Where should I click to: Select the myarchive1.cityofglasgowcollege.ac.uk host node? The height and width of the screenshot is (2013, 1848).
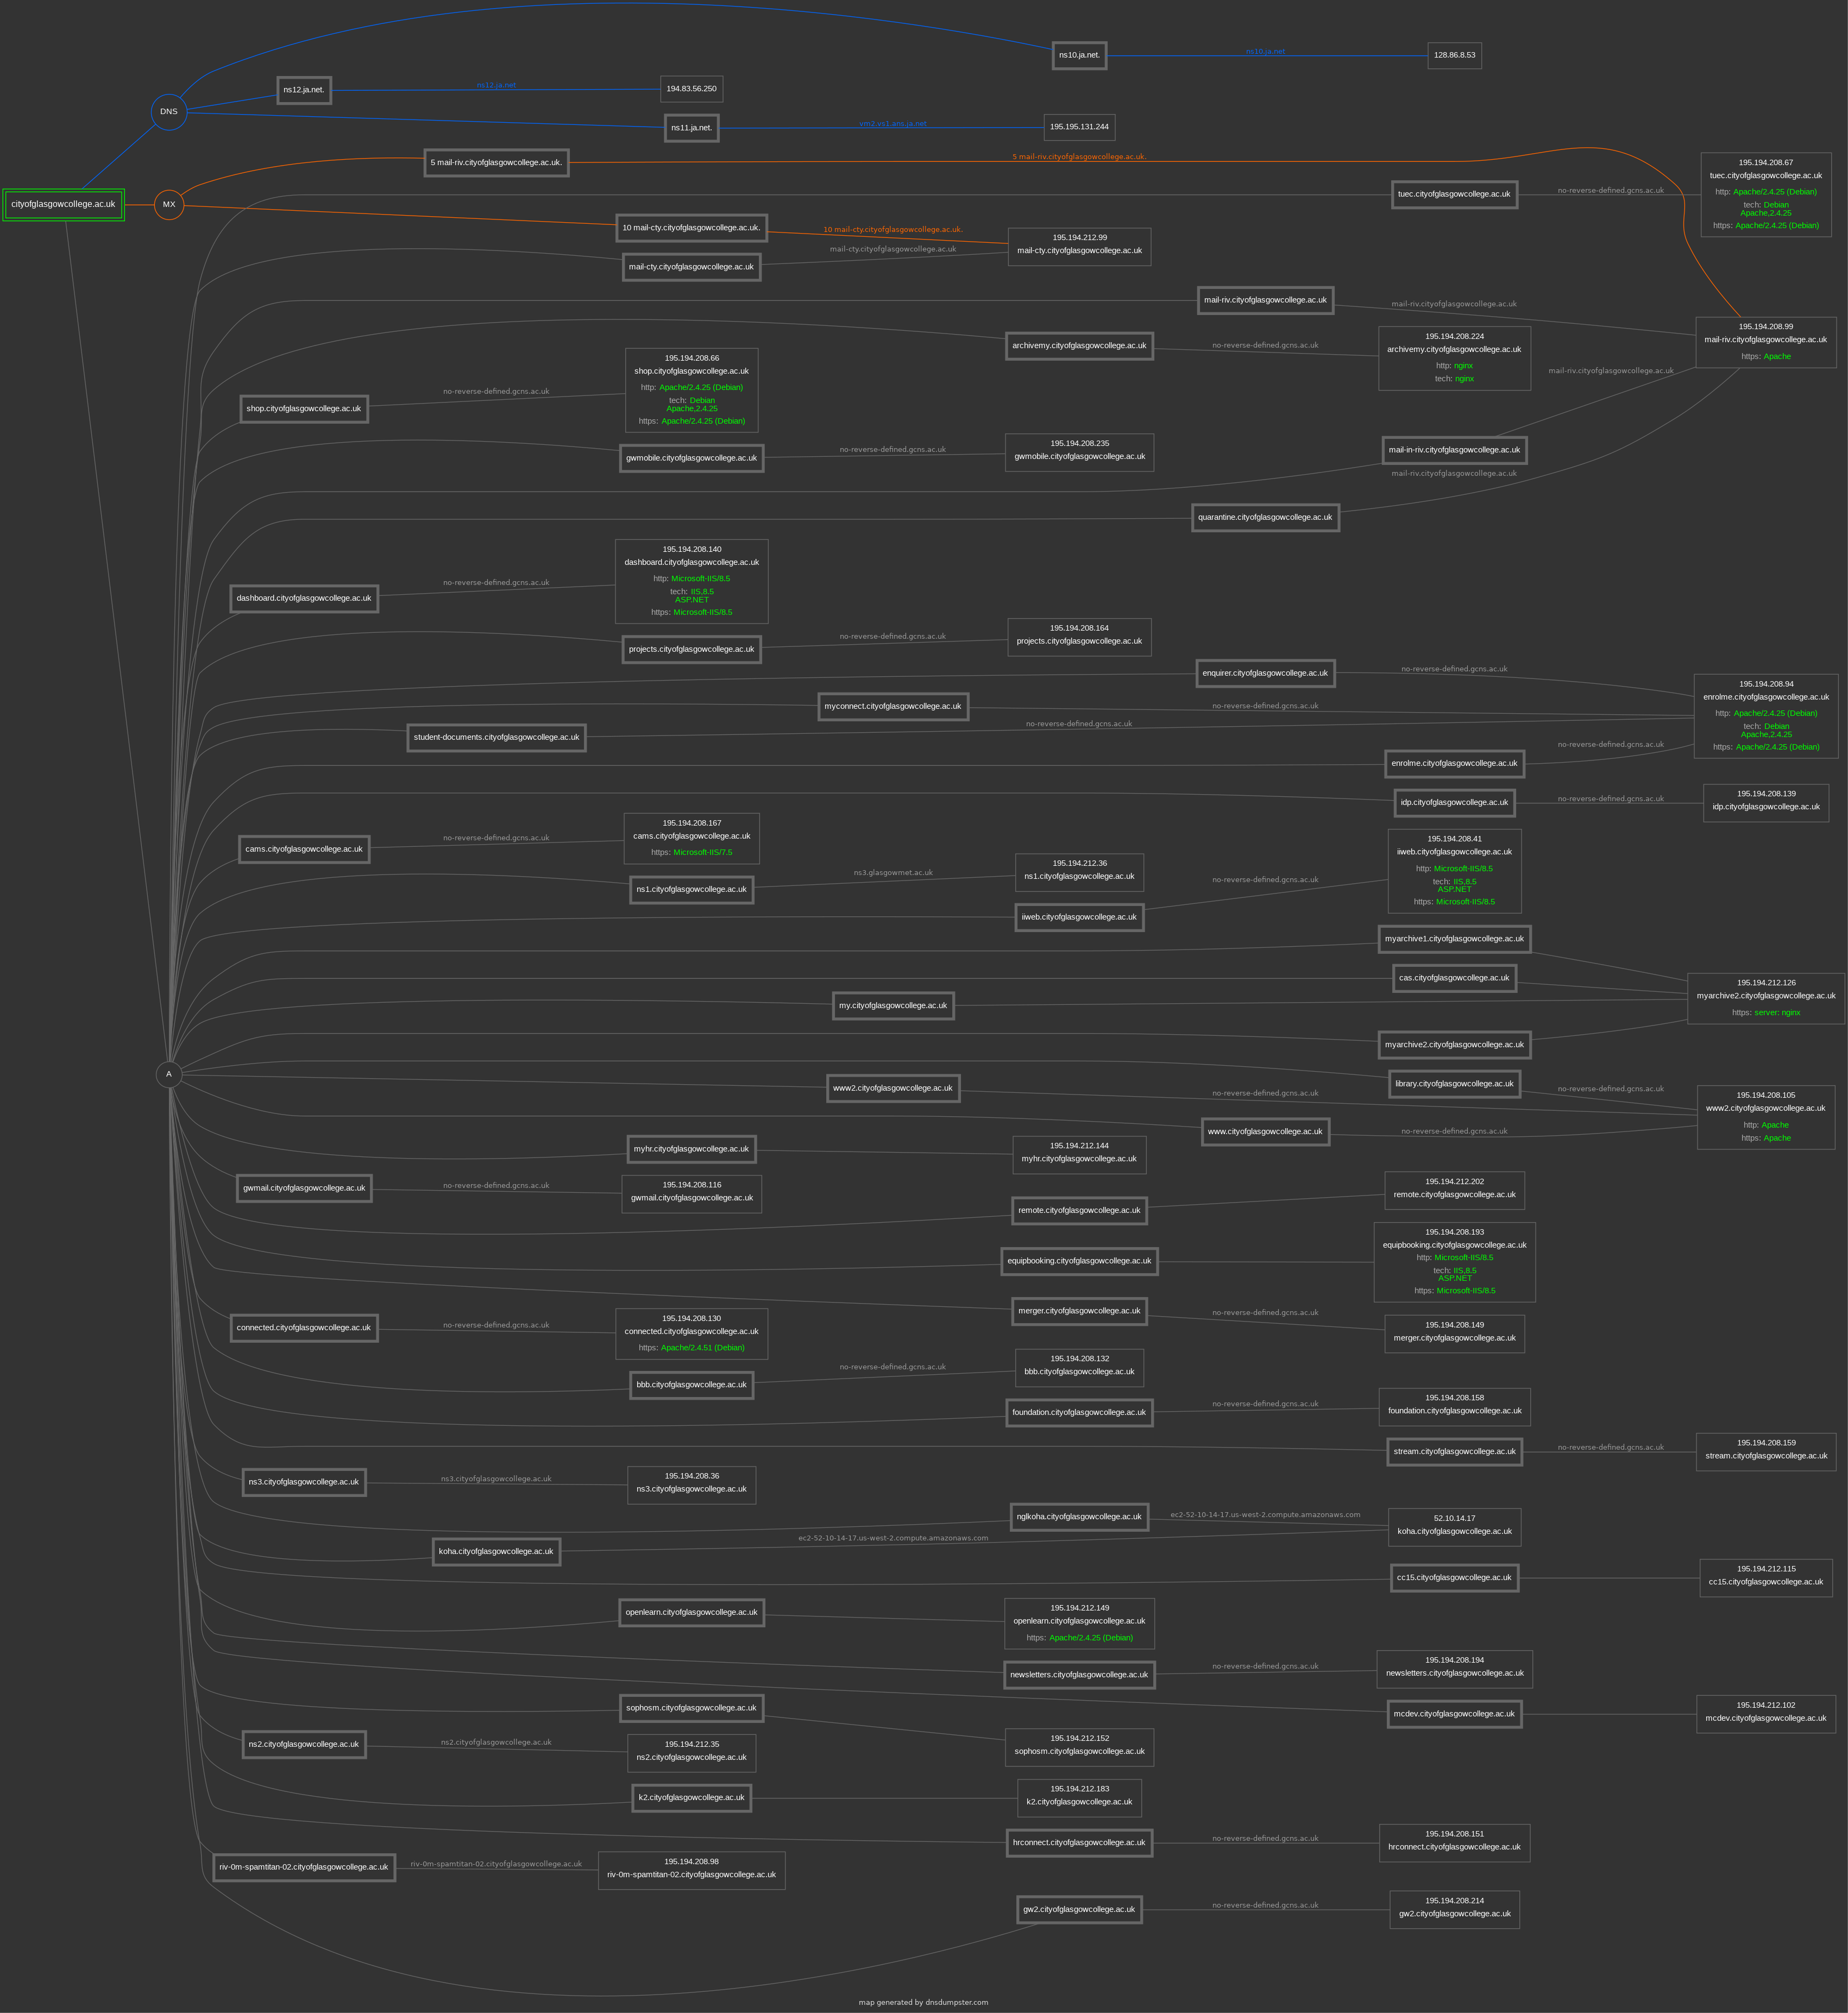1454,939
